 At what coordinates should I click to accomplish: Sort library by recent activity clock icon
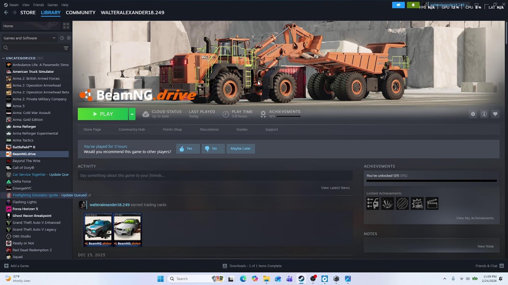(x=62, y=38)
